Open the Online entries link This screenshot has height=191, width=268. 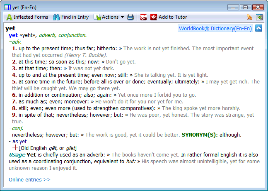pos(29,179)
